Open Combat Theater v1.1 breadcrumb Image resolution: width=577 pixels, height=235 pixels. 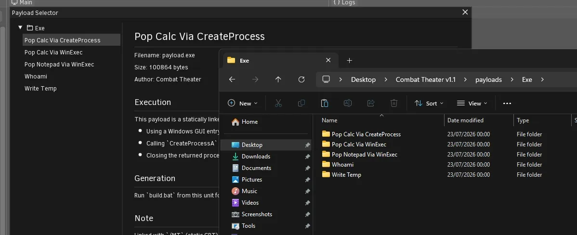point(425,79)
